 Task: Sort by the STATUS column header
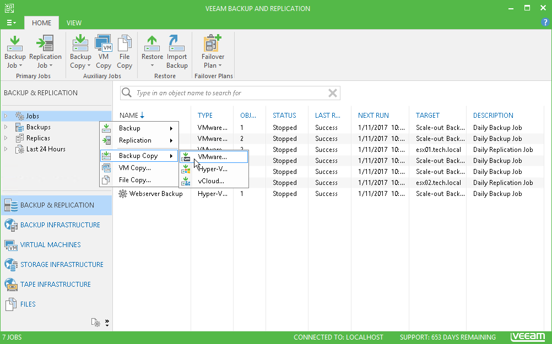pos(284,116)
